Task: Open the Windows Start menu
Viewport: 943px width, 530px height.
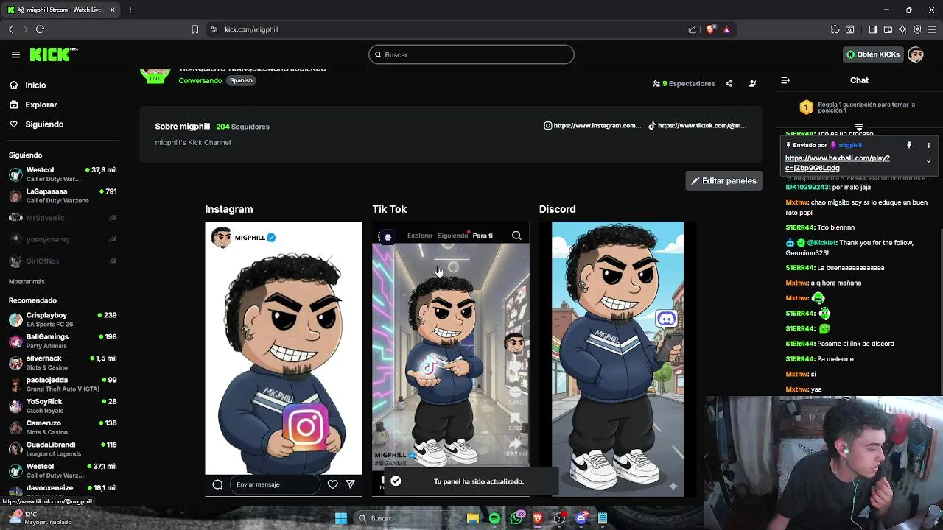Action: [341, 518]
